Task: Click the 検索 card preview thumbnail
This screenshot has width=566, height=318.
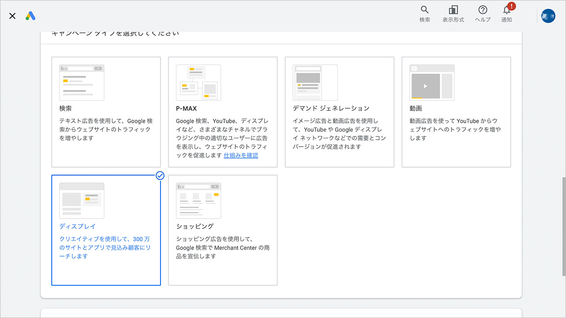Action: [x=81, y=82]
